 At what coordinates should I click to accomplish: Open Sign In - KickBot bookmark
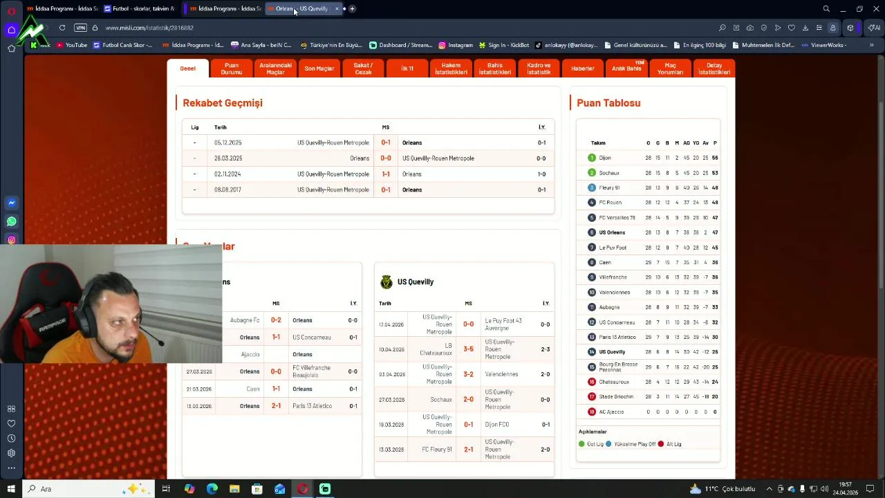point(504,45)
